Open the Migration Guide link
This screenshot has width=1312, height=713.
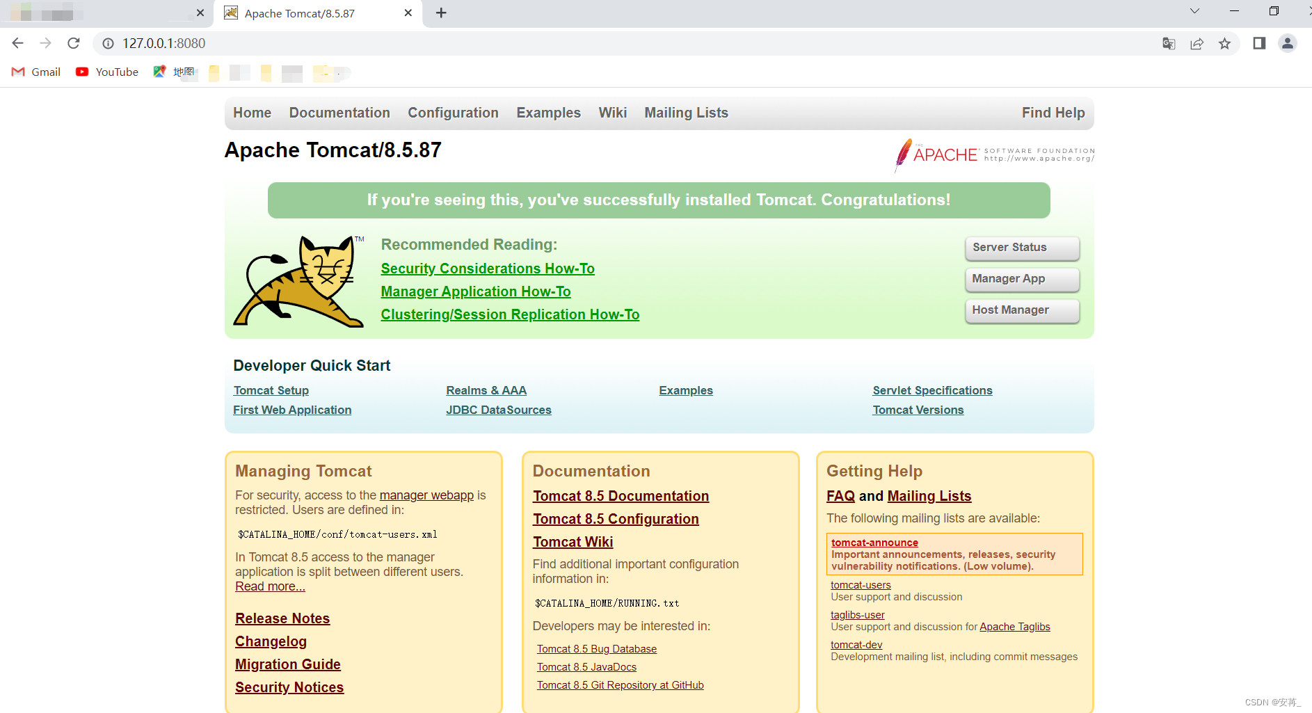click(288, 664)
